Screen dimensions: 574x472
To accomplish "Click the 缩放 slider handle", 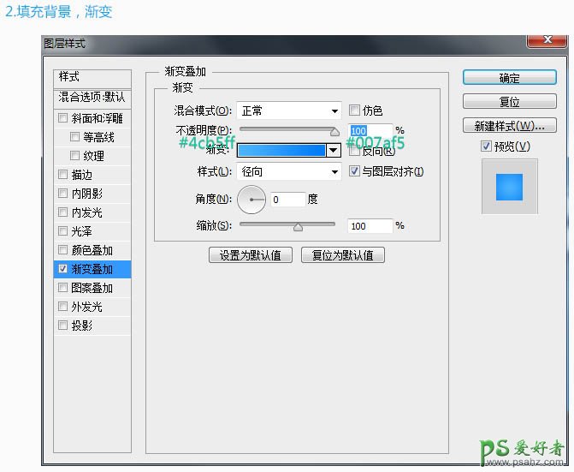I will pos(298,227).
